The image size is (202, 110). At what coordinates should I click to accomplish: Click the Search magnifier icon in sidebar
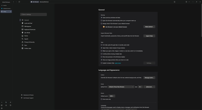click(23, 39)
